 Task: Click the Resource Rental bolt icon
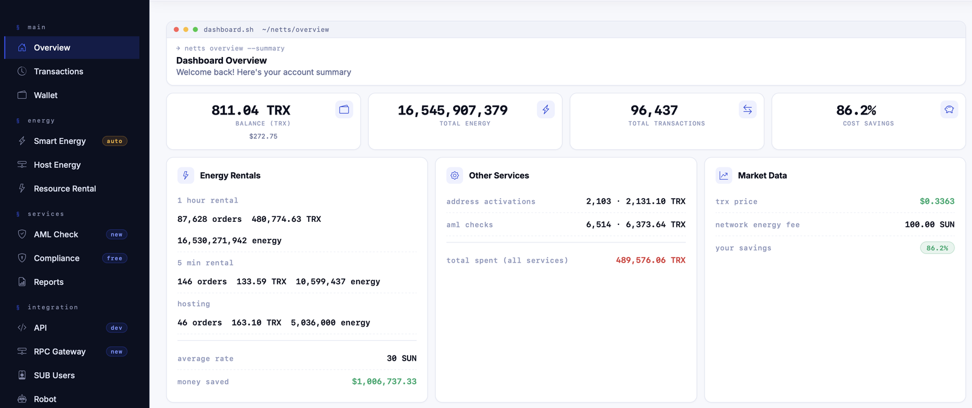point(22,188)
